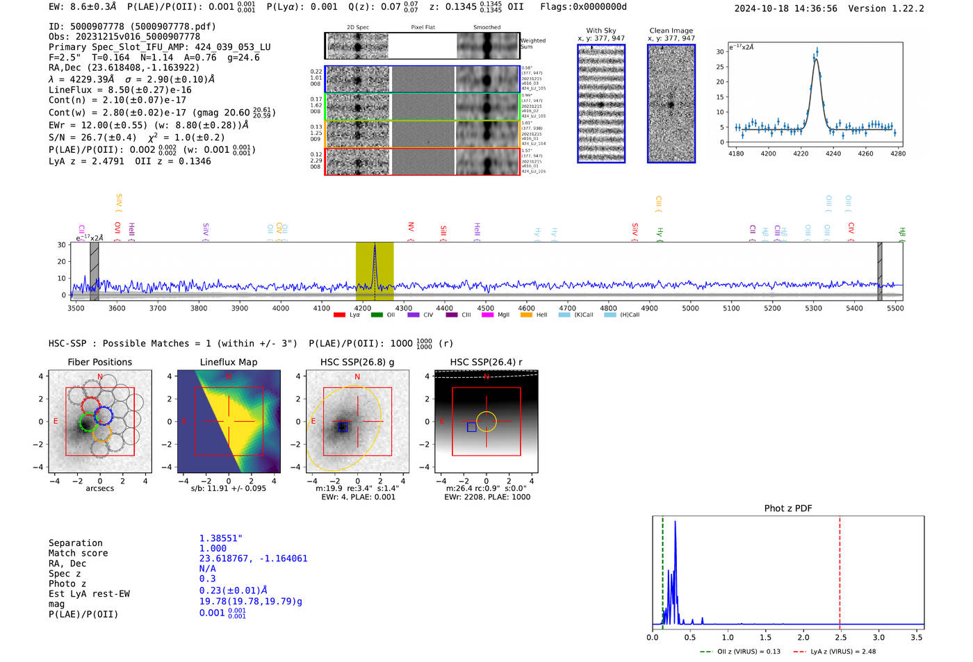
Task: Click the purple HeII line marker near 4480 Å
Action: pyautogui.click(x=477, y=231)
